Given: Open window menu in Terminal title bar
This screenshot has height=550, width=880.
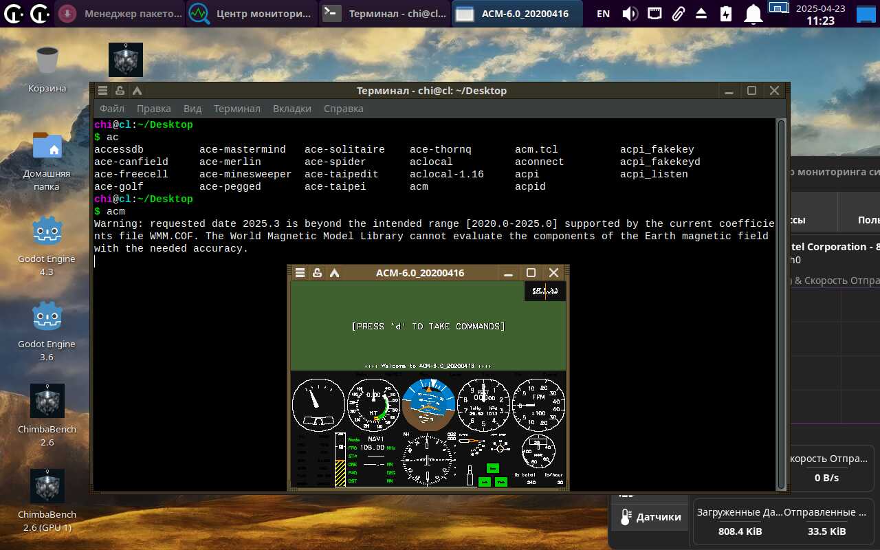Looking at the screenshot, I should [102, 91].
